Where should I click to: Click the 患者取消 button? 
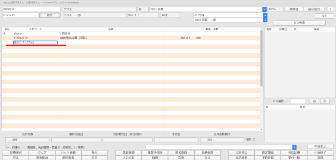coord(42,158)
